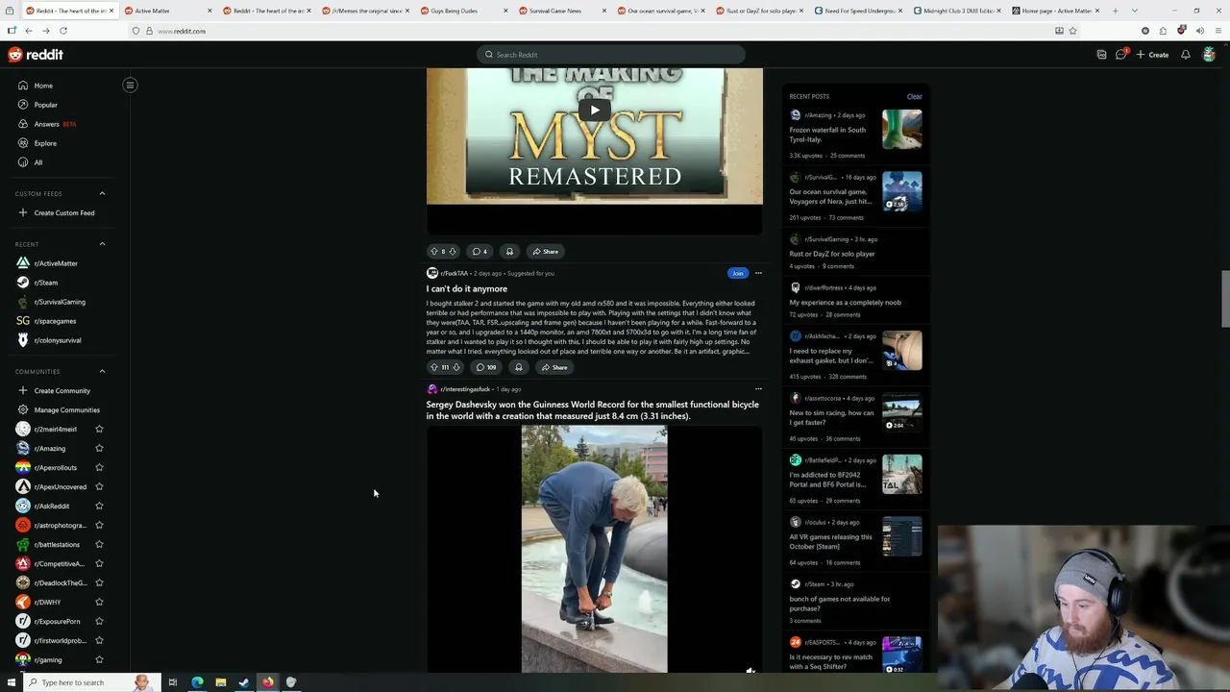Collapse the Recent section
This screenshot has height=692, width=1230.
[102, 244]
